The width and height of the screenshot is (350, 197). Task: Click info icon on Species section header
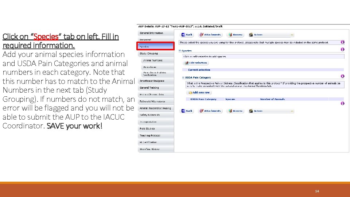pos(342,49)
